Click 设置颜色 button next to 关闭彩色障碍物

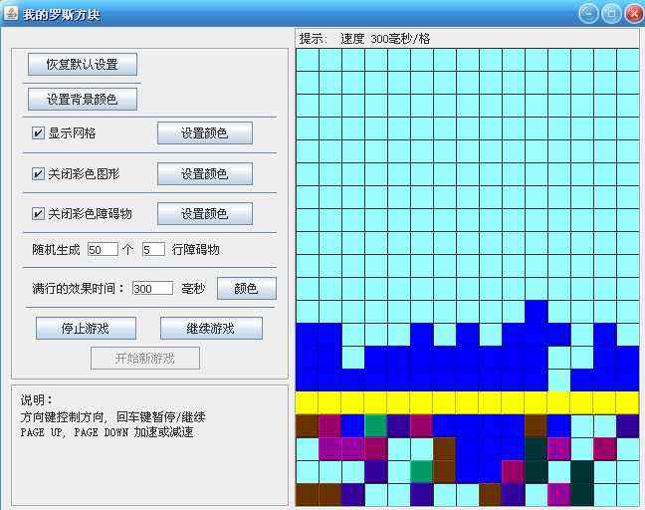click(205, 213)
